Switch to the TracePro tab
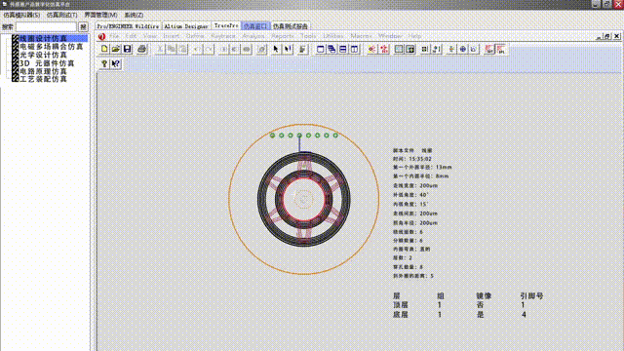624x351 pixels. click(226, 26)
